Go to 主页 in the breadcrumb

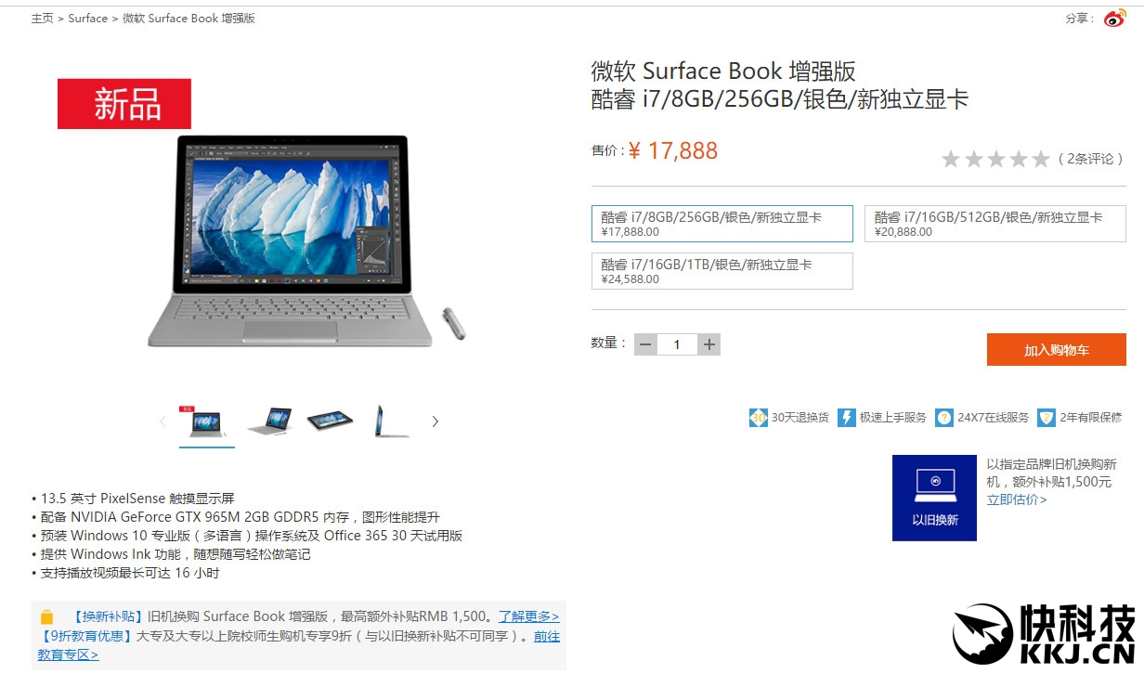42,19
